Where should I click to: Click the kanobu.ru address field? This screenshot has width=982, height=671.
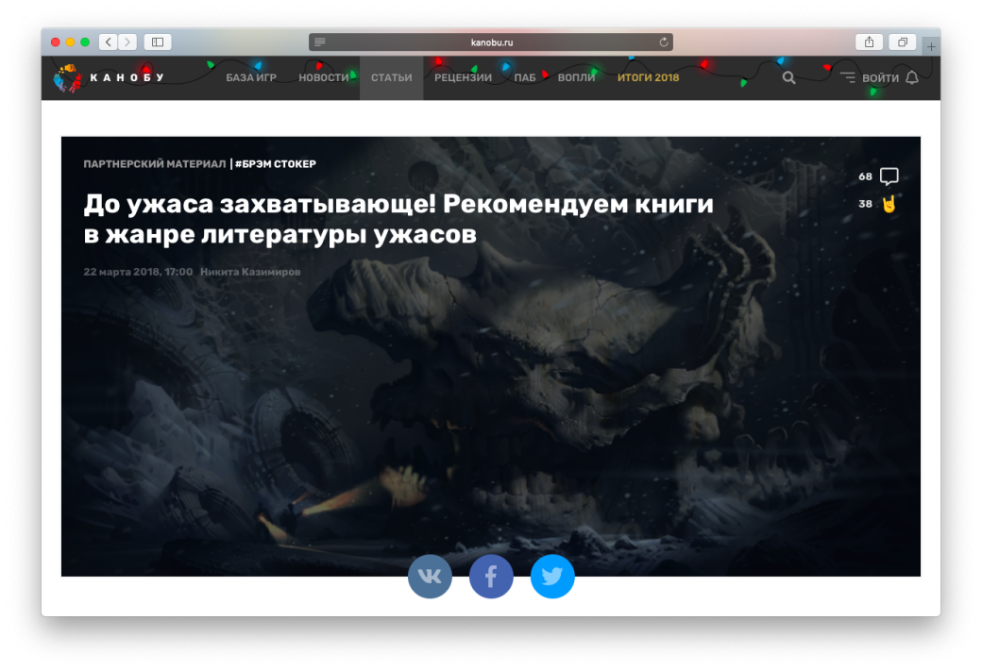[491, 42]
